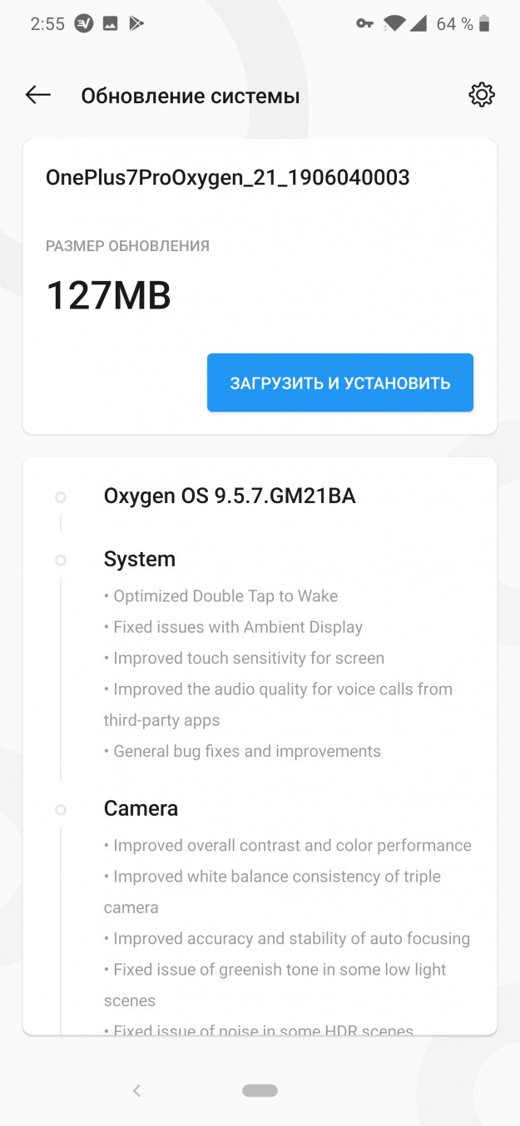Tap OnePlus7ProOxygen_21_1906040003 package name
Image resolution: width=520 pixels, height=1126 pixels.
(227, 177)
